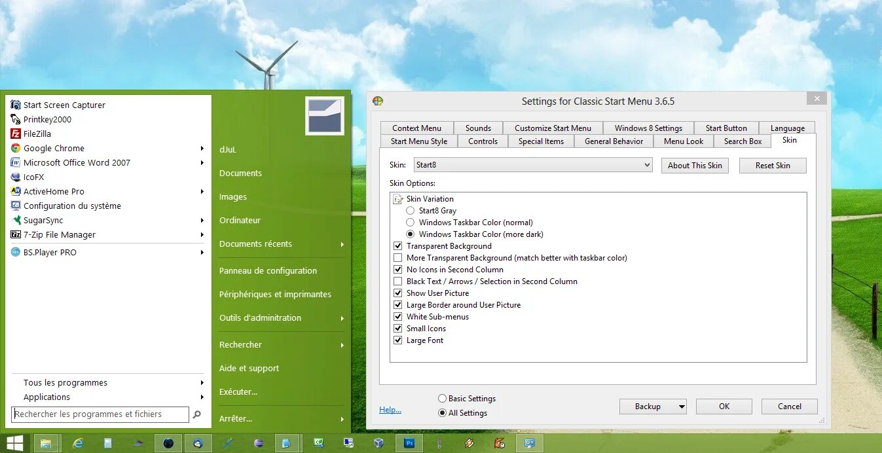This screenshot has width=882, height=453.
Task: Click the Windows Start button on taskbar
Action: point(15,443)
